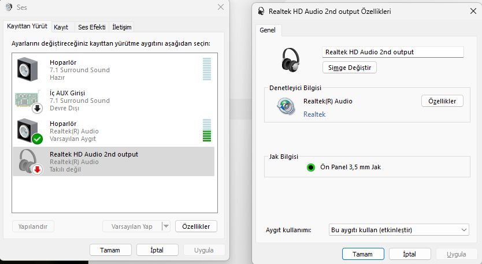482x264 pixels.
Task: Select the 'Realtek HD Audio 2nd output' list row
Action: tap(113, 161)
